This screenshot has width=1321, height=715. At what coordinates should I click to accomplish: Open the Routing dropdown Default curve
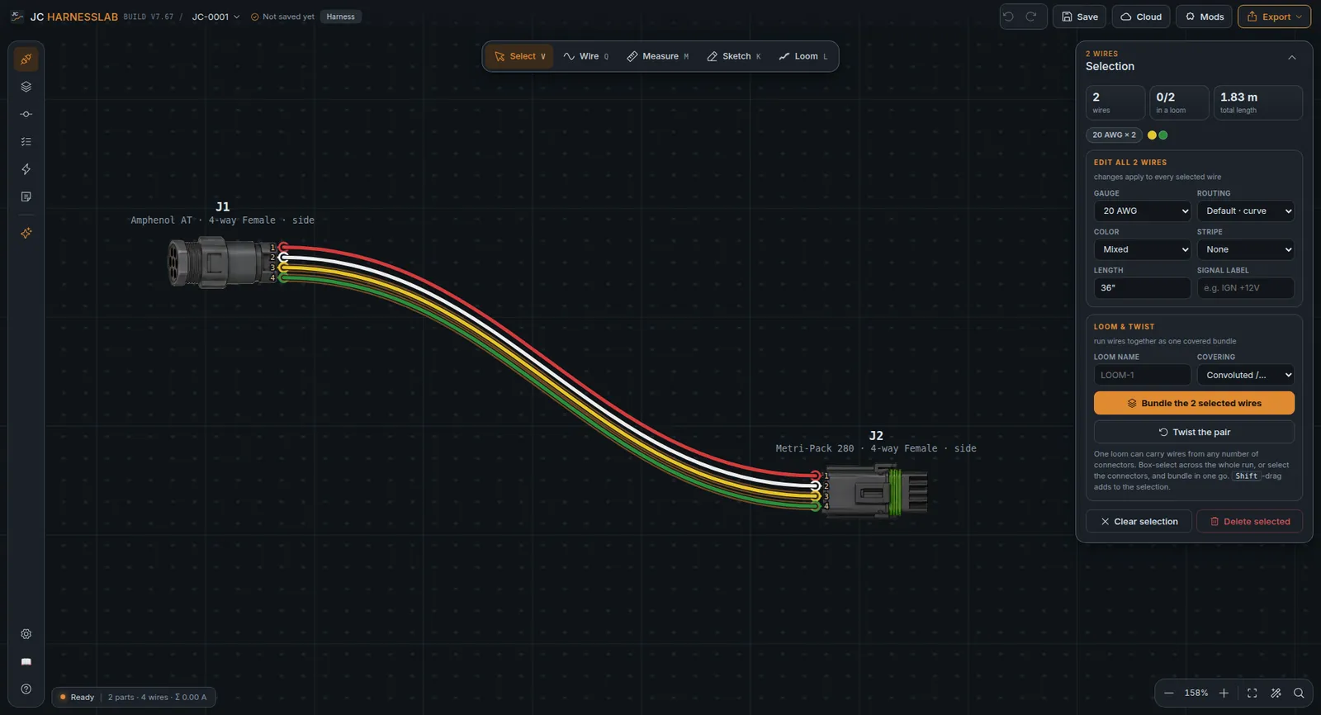(x=1246, y=211)
